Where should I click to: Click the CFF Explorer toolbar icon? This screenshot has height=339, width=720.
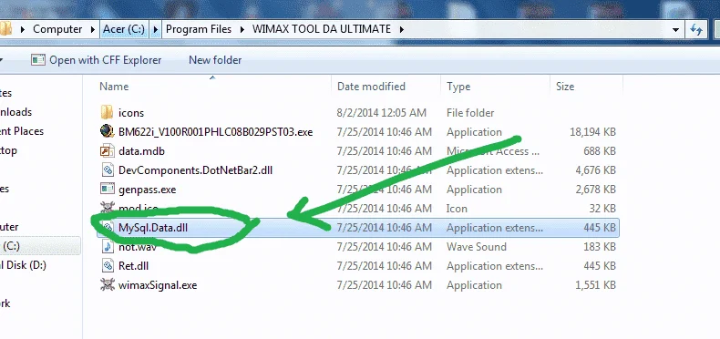click(x=38, y=60)
